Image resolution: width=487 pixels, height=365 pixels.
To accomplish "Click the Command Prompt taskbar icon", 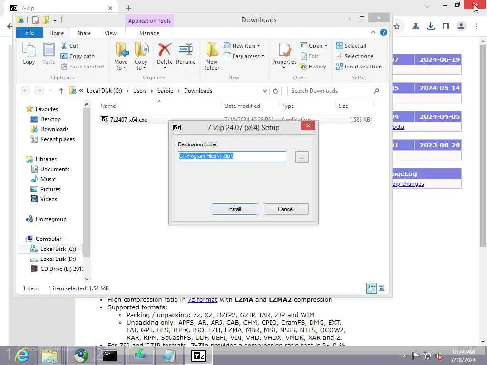I will [110, 355].
